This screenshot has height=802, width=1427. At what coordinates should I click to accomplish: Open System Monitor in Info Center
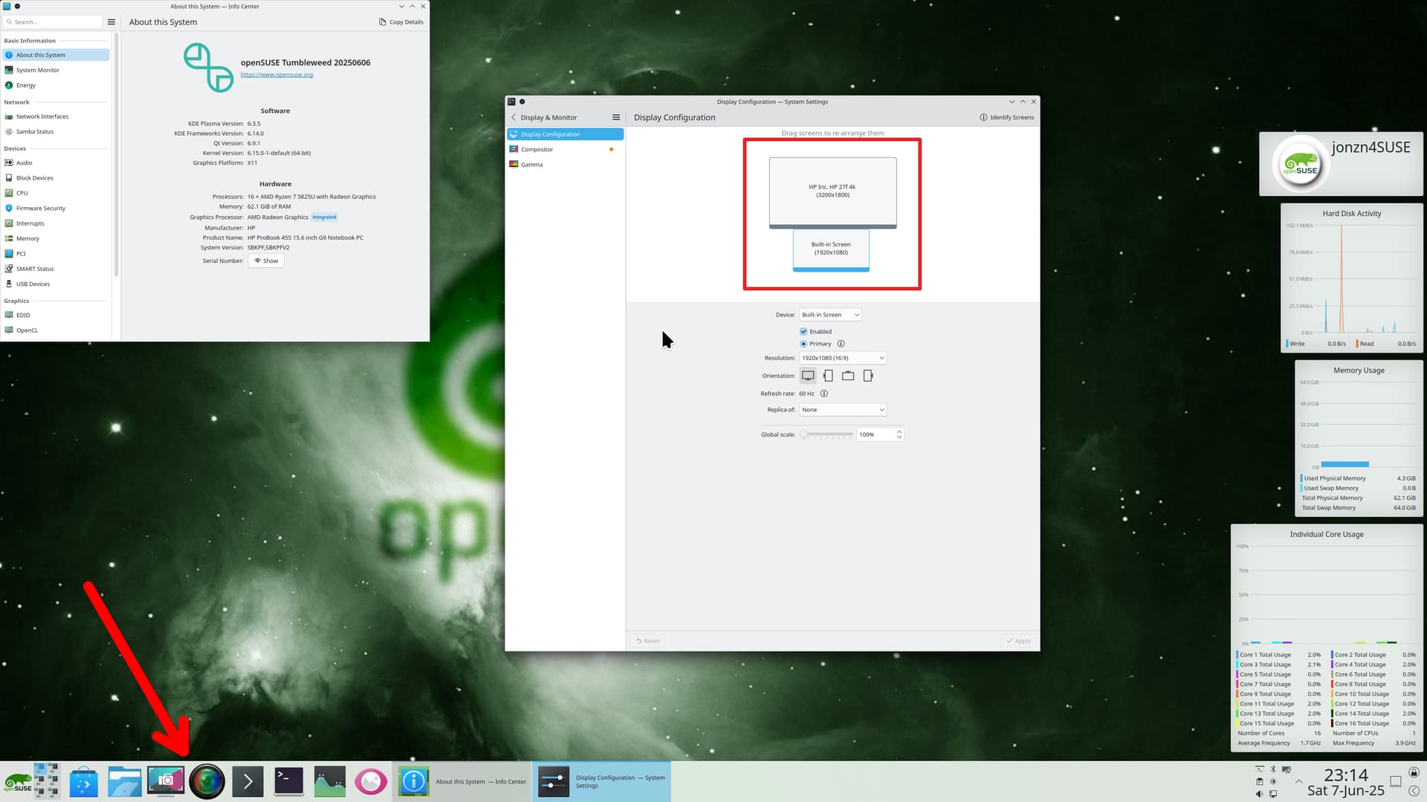point(56,70)
